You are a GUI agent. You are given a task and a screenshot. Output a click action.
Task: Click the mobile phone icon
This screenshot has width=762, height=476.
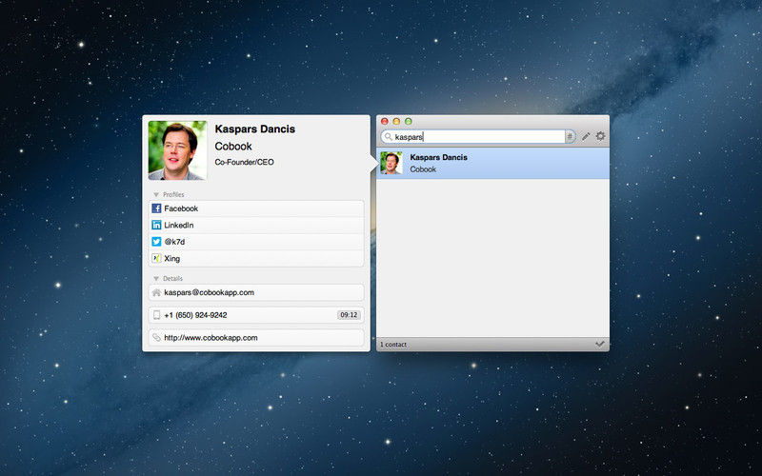[156, 315]
